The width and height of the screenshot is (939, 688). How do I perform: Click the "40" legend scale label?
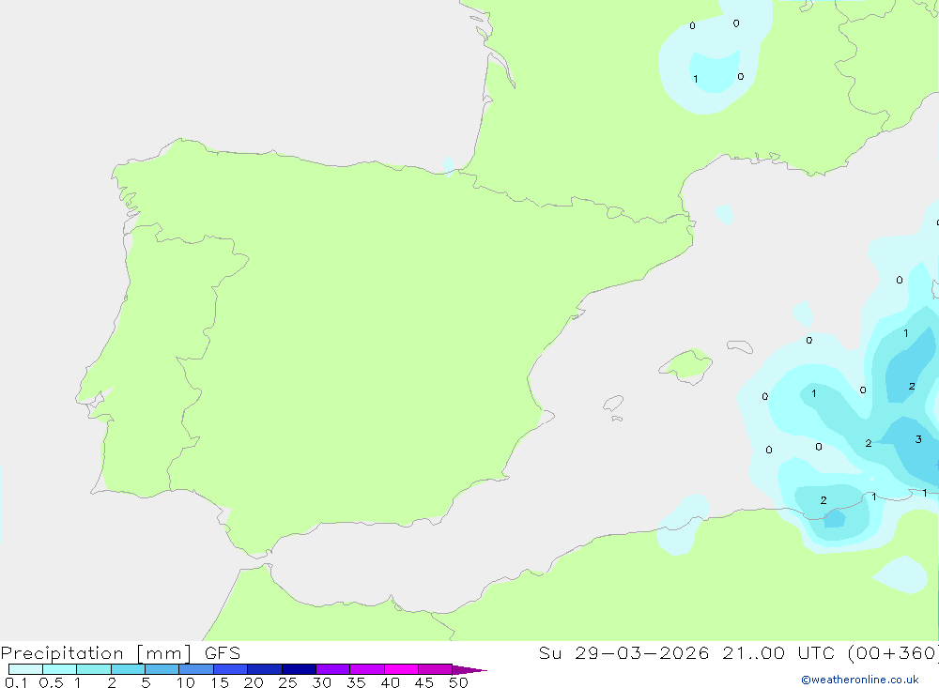point(390,682)
